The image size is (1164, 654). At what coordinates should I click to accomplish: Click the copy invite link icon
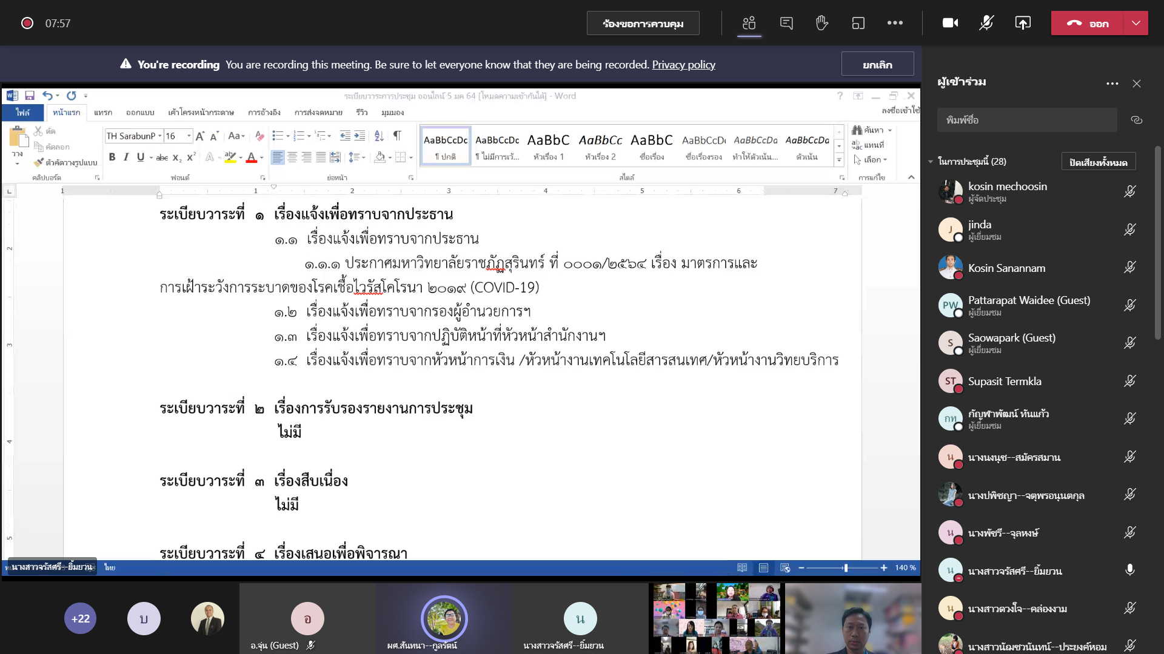[1137, 120]
